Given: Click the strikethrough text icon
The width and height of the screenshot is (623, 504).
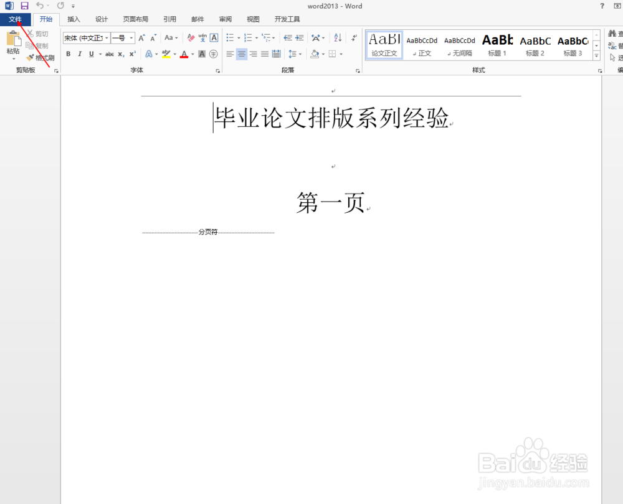Looking at the screenshot, I should click(x=110, y=54).
